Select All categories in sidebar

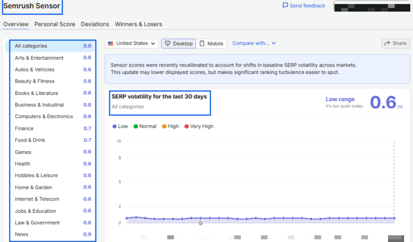point(50,46)
